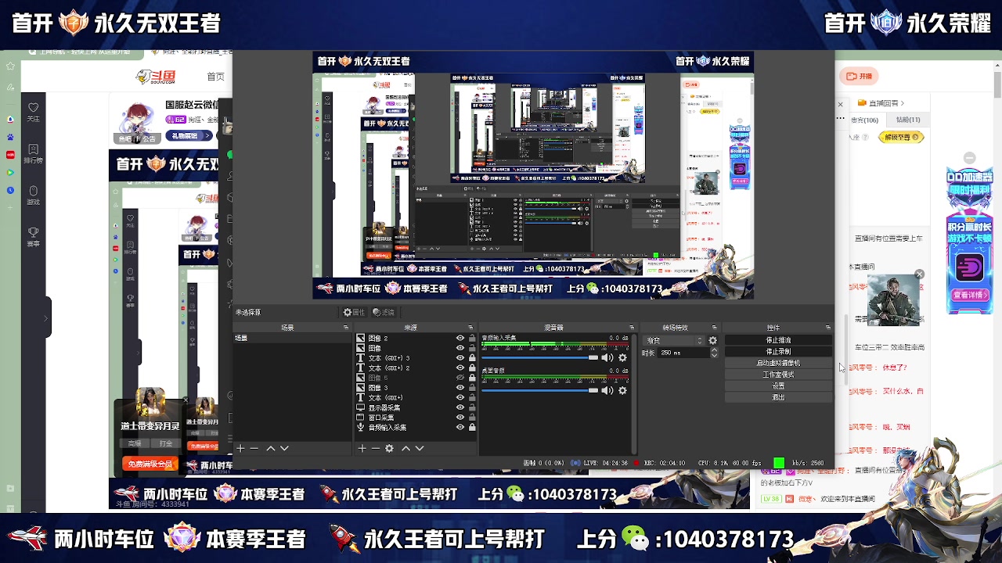The image size is (1002, 563).
Task: Open audio input capture mixer settings gear
Action: pos(622,357)
